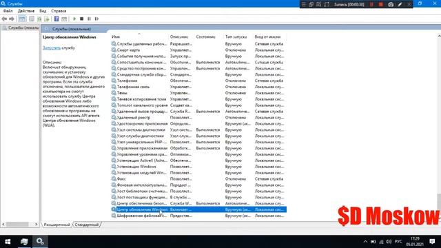Click the gear icon of the Топологг канального уровня row

[114, 105]
